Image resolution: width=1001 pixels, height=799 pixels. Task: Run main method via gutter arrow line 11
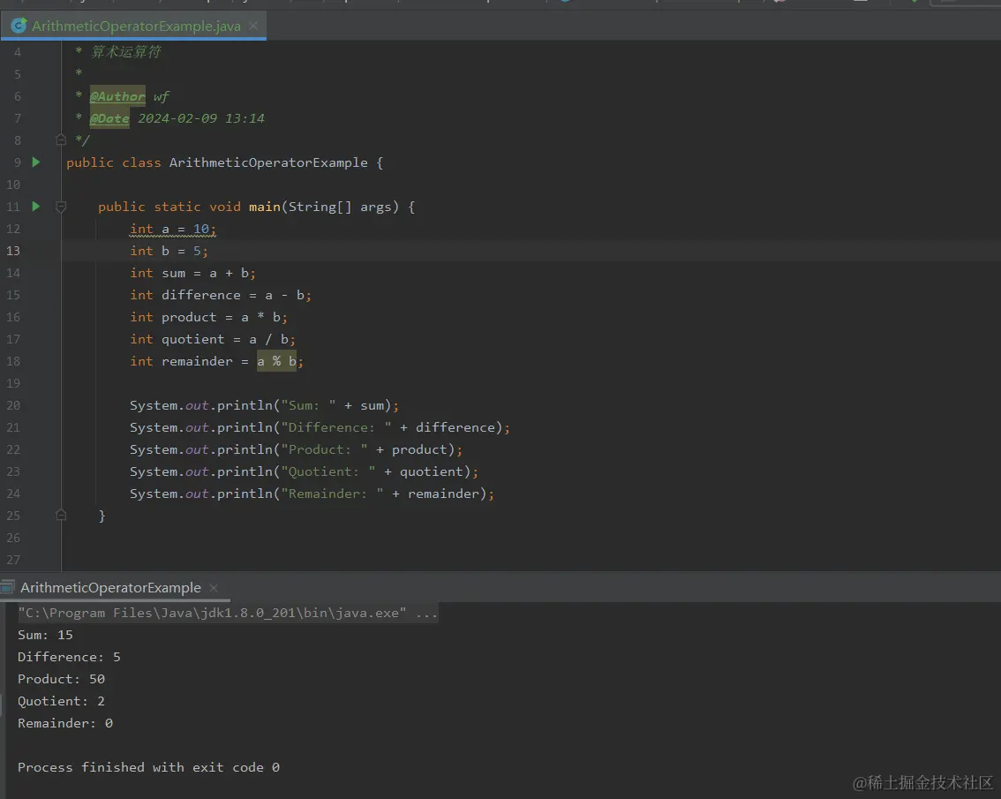click(36, 207)
